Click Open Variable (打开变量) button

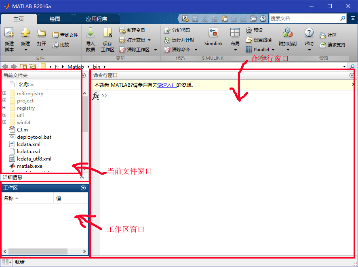pyautogui.click(x=132, y=40)
